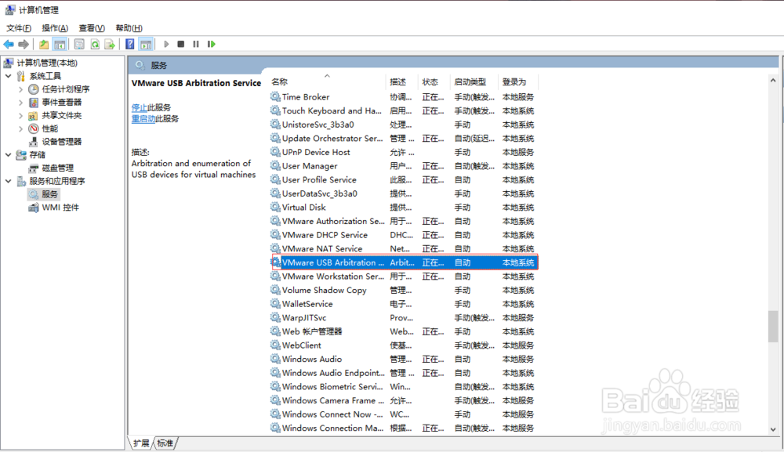Select the Time Broker service row
The image size is (784, 452).
403,97
